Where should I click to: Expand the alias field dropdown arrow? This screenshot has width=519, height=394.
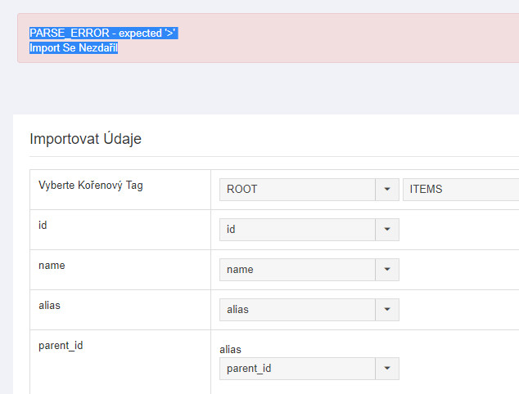pos(387,309)
